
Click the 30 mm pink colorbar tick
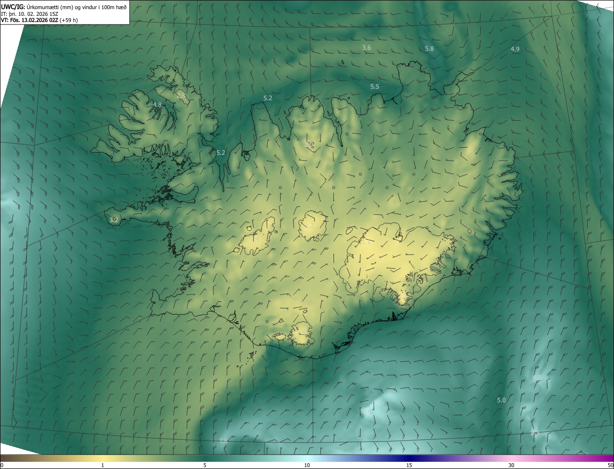click(x=511, y=465)
